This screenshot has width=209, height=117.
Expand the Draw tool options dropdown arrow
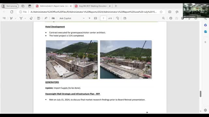(x=25, y=18)
